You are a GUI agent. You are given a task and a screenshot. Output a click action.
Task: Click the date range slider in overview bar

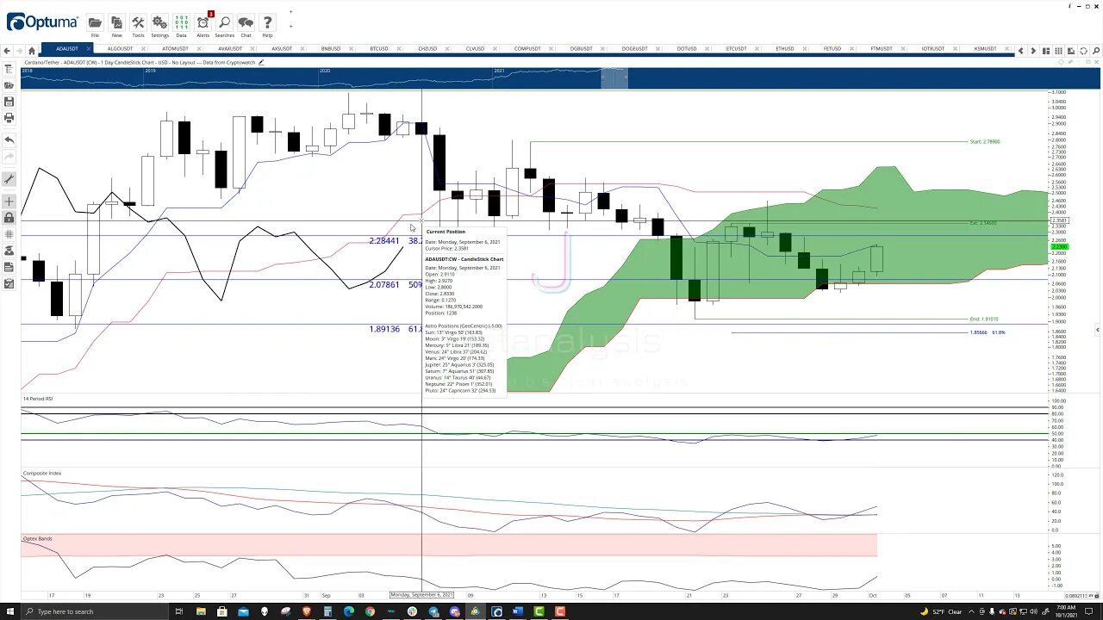coord(614,79)
